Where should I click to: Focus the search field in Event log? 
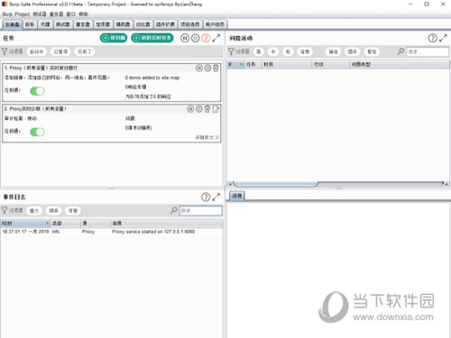200,211
